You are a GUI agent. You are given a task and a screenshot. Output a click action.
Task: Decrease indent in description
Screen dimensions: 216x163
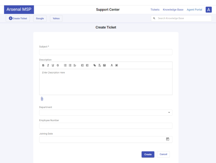[x=87, y=65]
